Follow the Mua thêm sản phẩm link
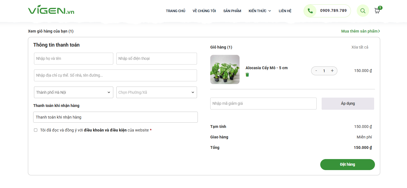Screen dimensions: 407x188 tap(360, 31)
